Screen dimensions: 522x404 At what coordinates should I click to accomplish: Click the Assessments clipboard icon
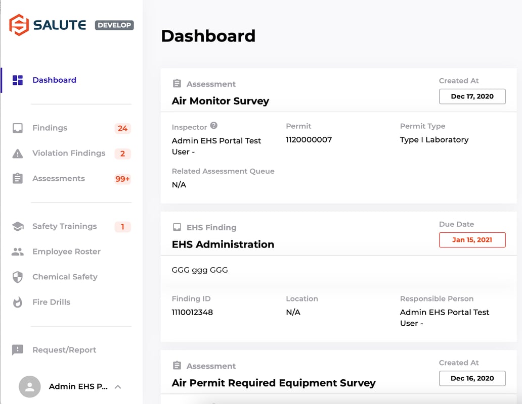(x=17, y=178)
